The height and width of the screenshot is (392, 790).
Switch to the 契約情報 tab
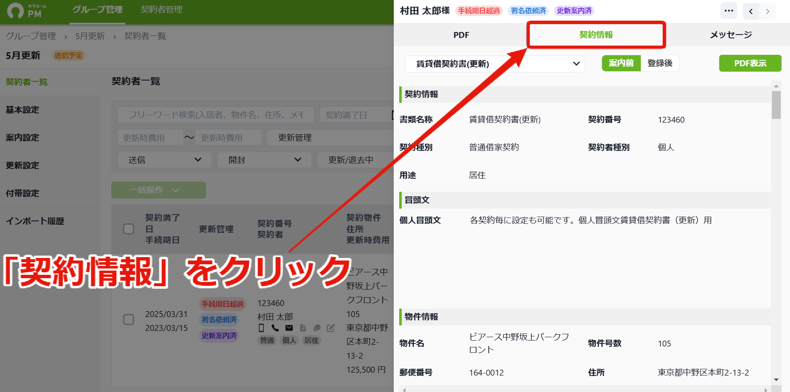pos(596,35)
